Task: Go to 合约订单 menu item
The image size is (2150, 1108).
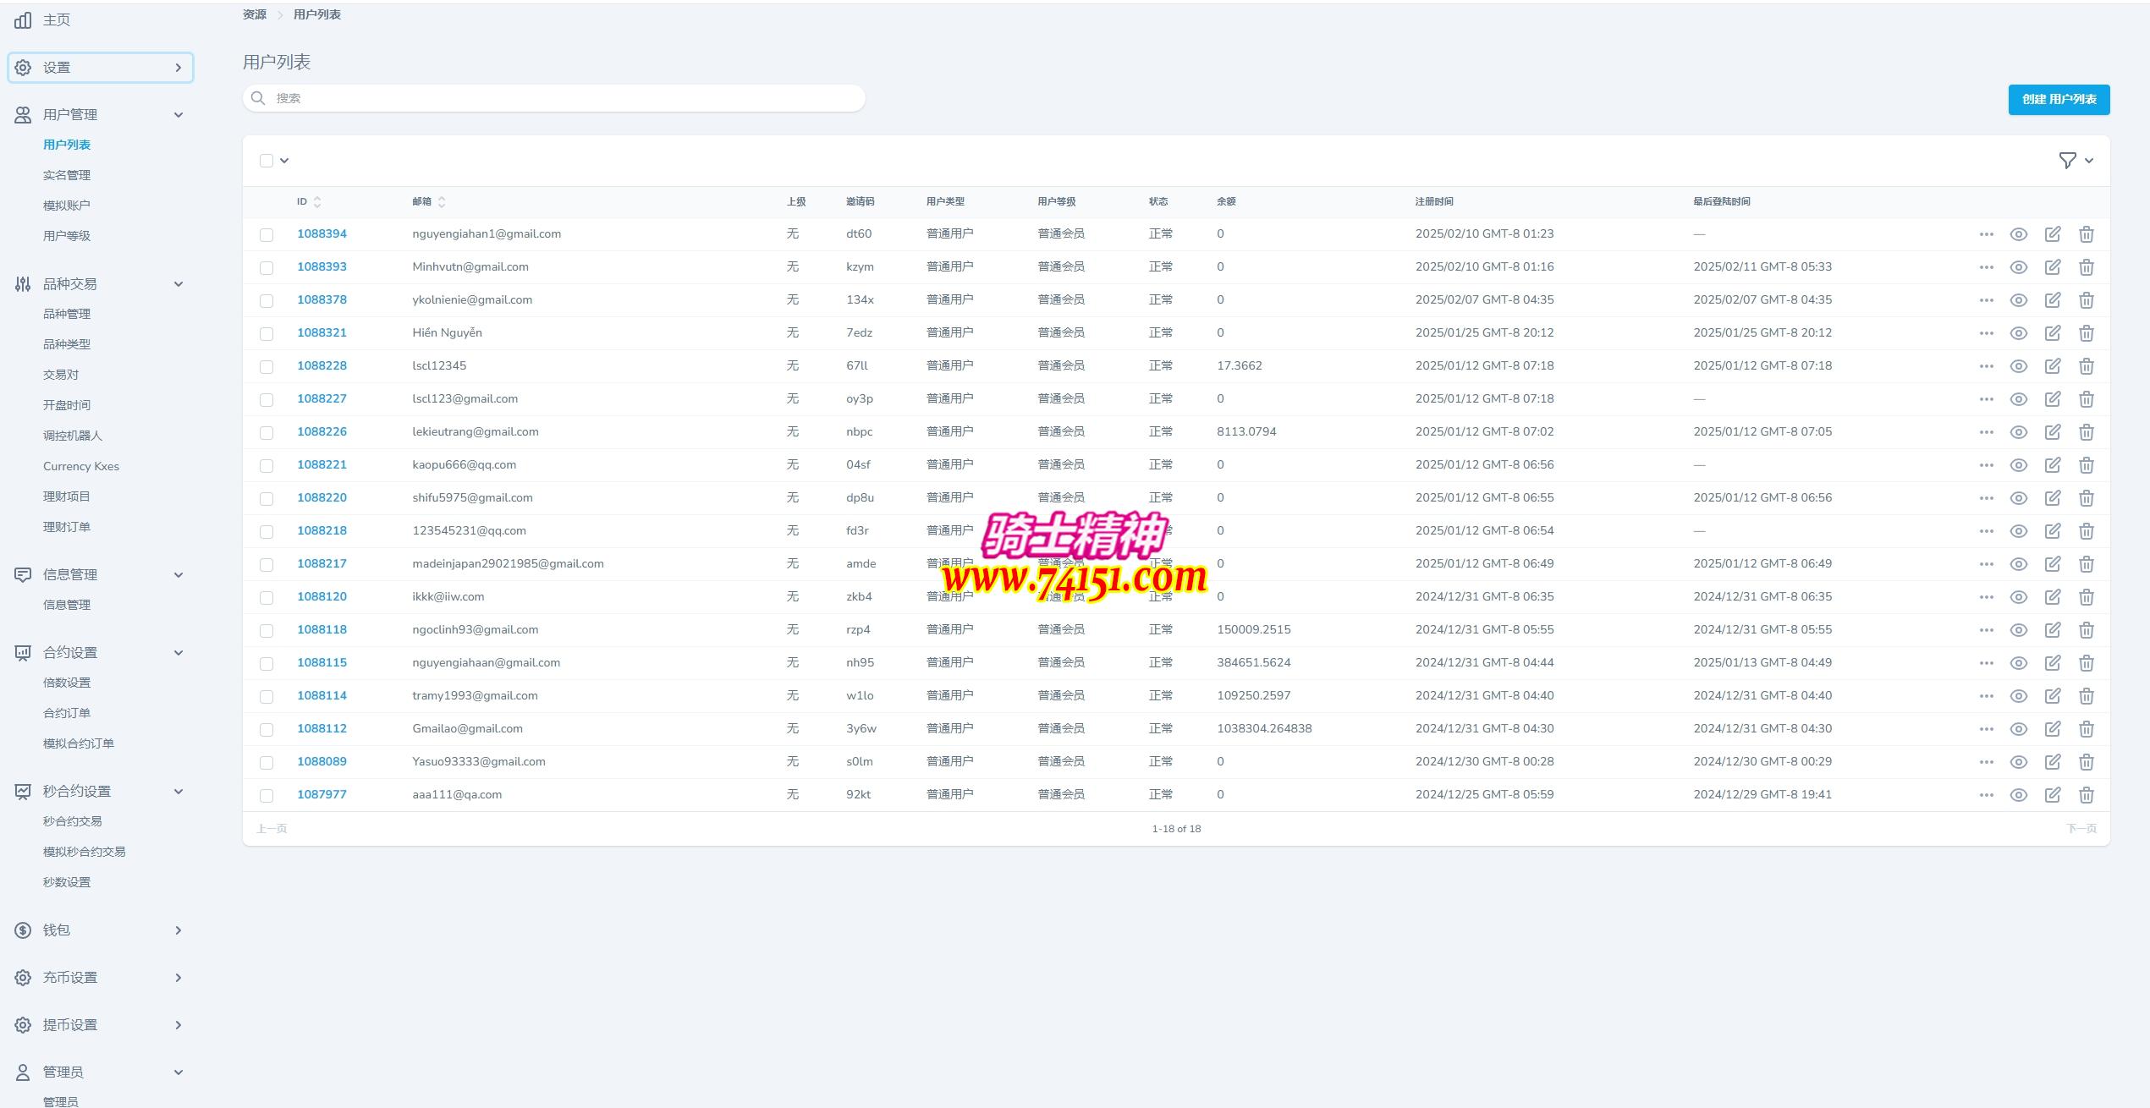Action: point(67,713)
